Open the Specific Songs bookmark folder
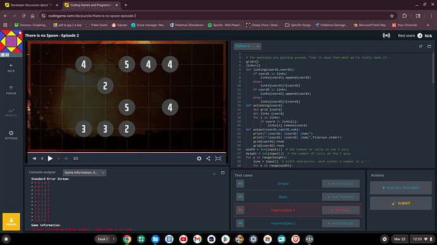This screenshot has height=245, width=437. 298,25
